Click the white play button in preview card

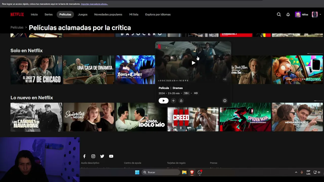(164, 101)
